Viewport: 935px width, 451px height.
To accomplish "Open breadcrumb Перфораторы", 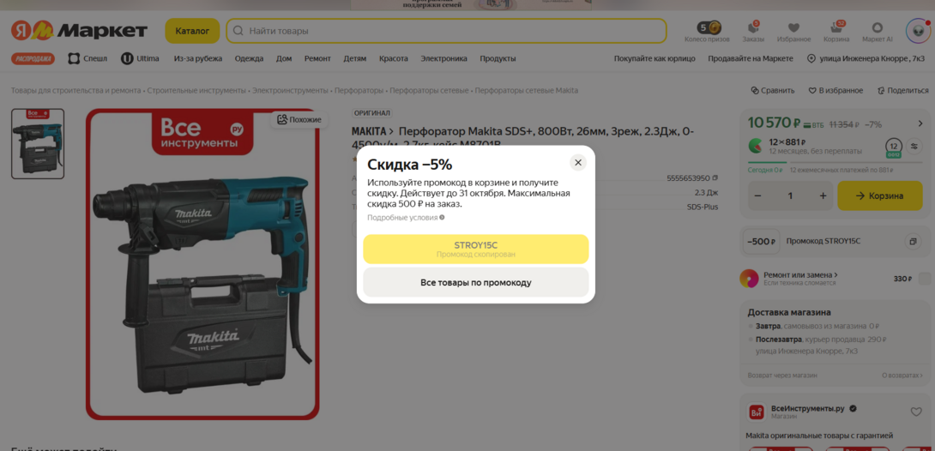I will pyautogui.click(x=359, y=91).
